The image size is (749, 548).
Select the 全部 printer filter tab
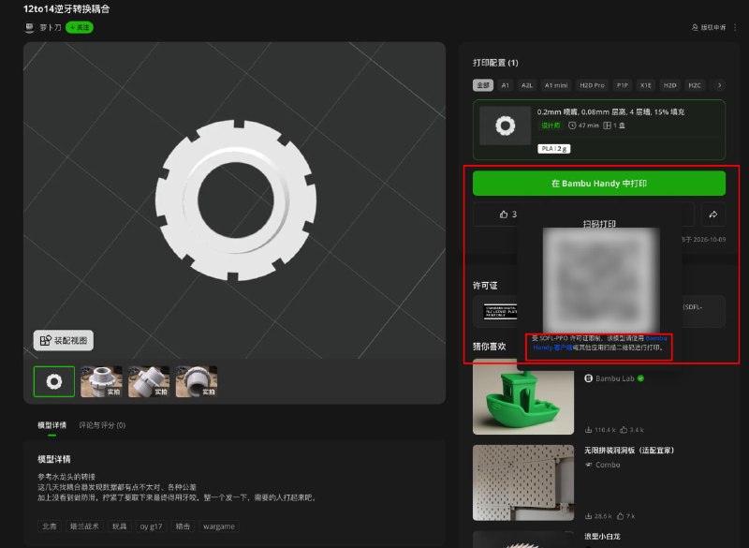(x=483, y=85)
